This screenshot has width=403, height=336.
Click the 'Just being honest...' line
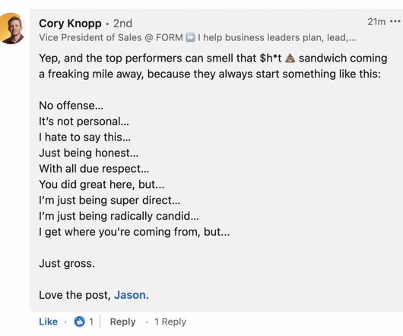pos(89,153)
